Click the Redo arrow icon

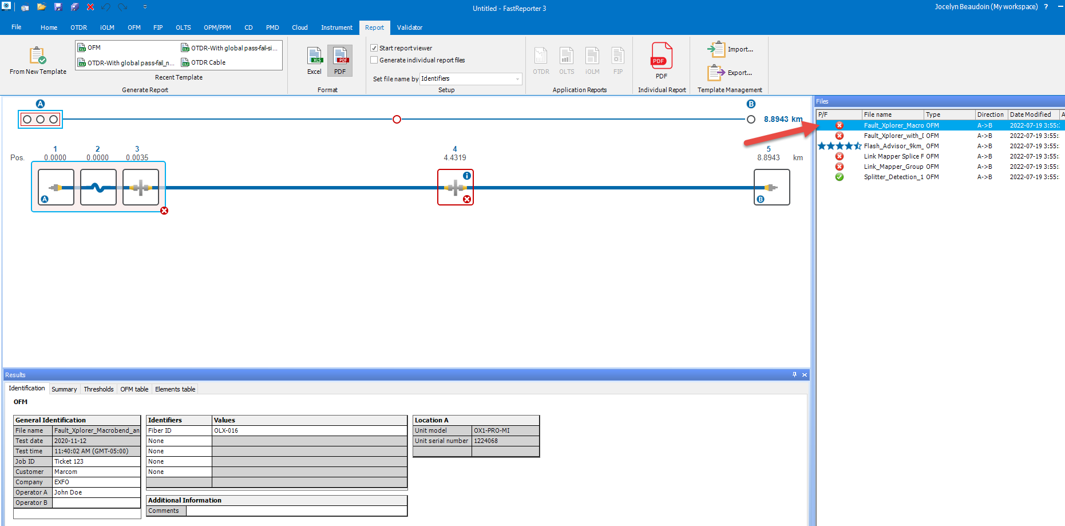click(x=122, y=7)
